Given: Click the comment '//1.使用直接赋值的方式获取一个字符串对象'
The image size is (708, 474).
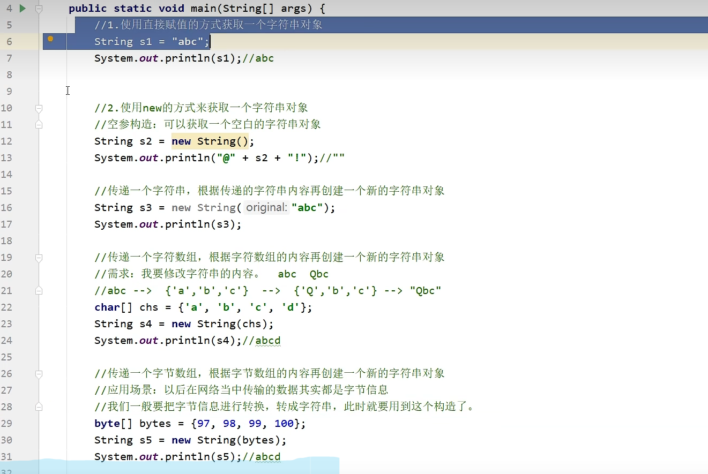Looking at the screenshot, I should [x=208, y=25].
